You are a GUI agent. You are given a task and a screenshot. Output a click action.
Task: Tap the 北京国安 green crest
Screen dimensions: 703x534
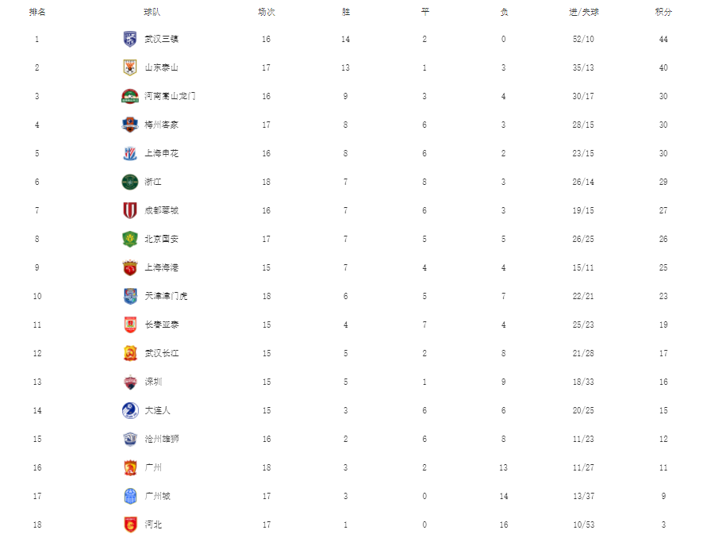pyautogui.click(x=130, y=239)
